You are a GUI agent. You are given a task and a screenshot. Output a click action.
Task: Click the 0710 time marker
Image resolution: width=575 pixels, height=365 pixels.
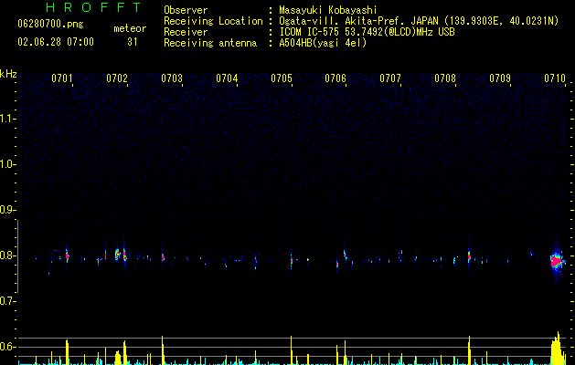point(555,78)
